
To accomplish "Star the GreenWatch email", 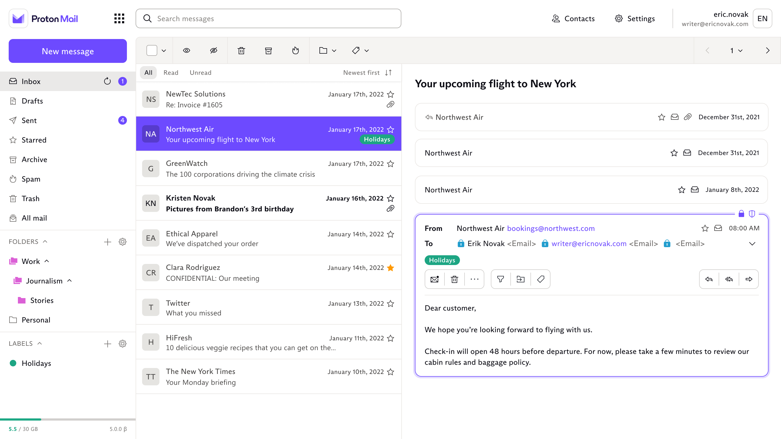I will 390,164.
